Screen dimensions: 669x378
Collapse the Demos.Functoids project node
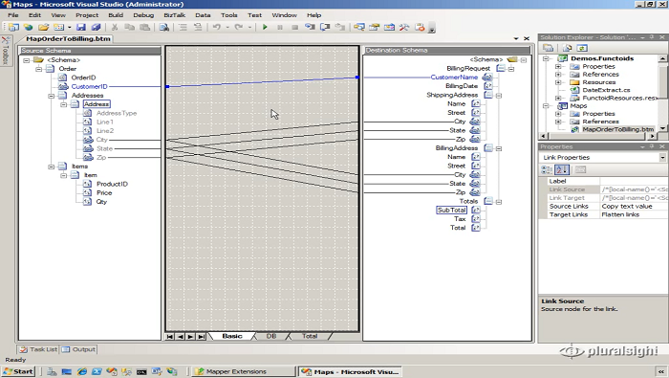pos(546,58)
